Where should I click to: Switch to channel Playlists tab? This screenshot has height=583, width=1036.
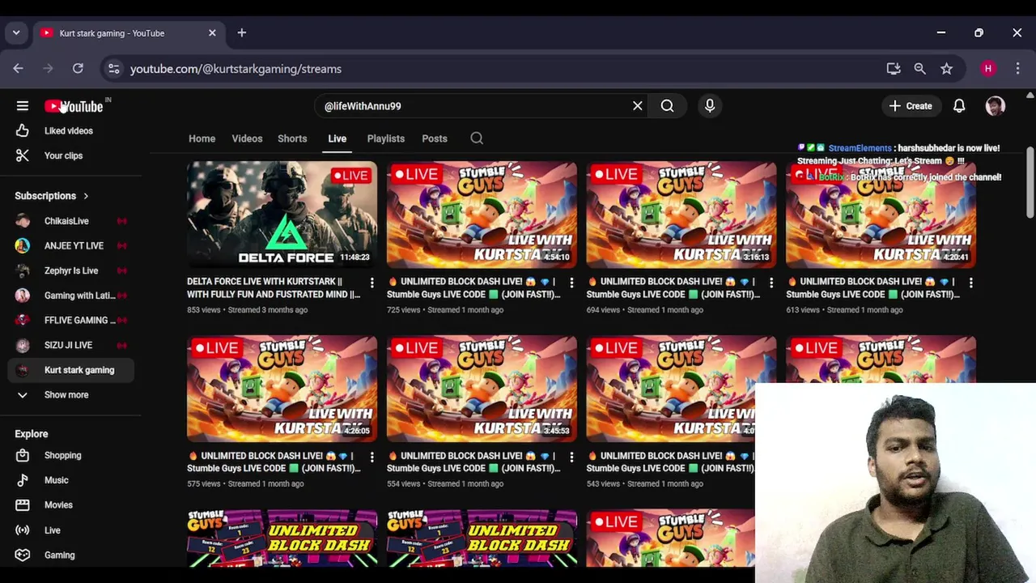click(385, 138)
